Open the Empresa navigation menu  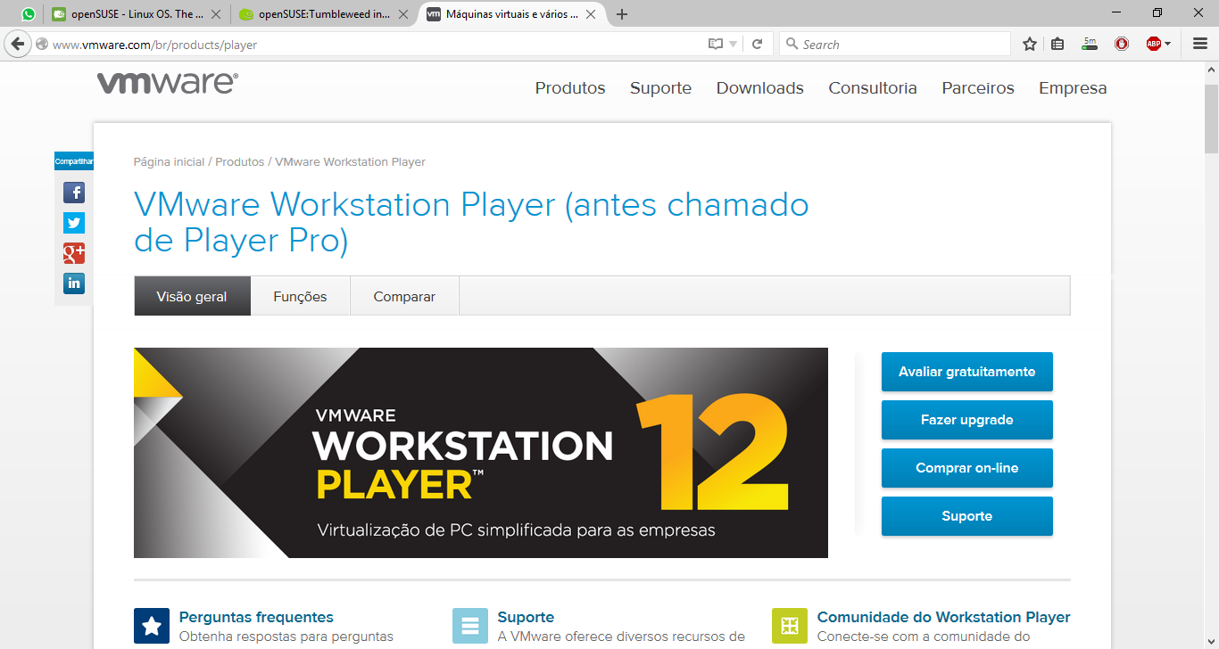click(x=1073, y=88)
